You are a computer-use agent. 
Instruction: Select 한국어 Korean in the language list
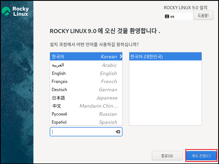click(86, 56)
